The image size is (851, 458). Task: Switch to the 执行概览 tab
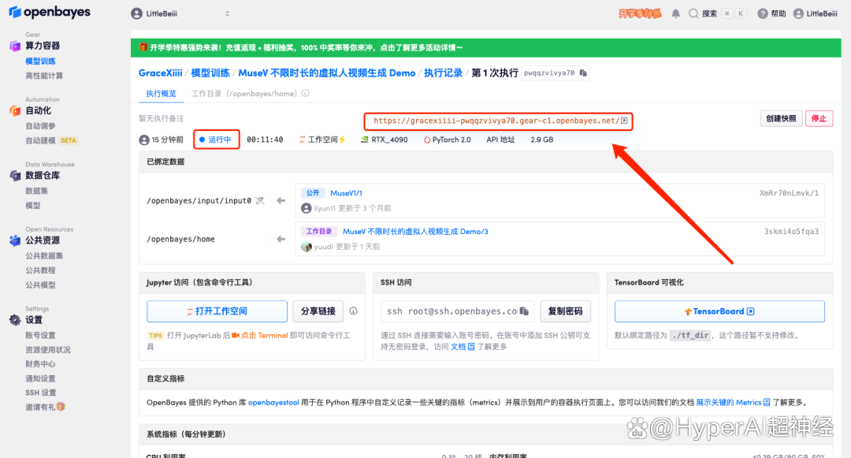click(162, 93)
